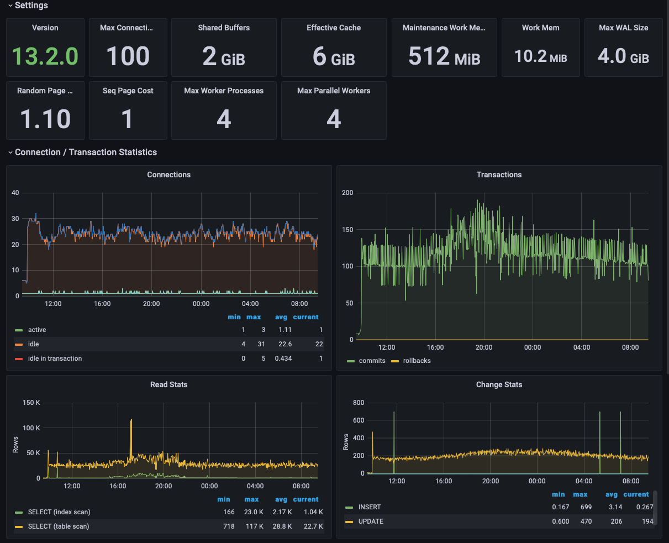Viewport: 669px width, 543px height.
Task: Click the commits legend color swatch
Action: click(351, 361)
